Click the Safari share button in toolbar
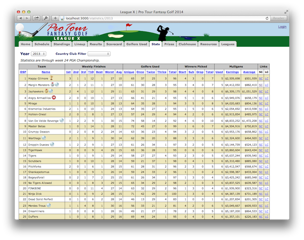The width and height of the screenshot is (304, 240). tap(37, 18)
